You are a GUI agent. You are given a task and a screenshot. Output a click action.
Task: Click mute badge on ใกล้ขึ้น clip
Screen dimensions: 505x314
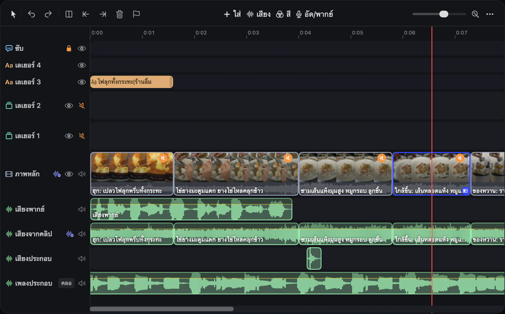point(460,158)
